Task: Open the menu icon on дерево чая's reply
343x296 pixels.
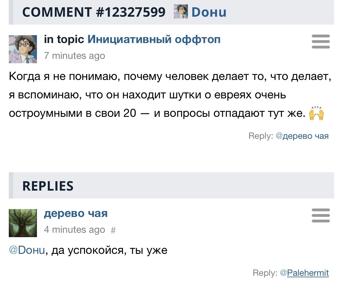Action: click(320, 215)
